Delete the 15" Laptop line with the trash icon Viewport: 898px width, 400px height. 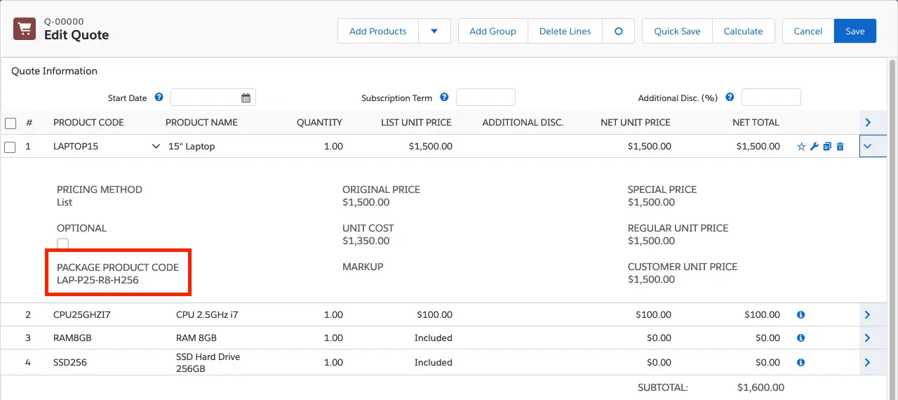click(x=840, y=147)
